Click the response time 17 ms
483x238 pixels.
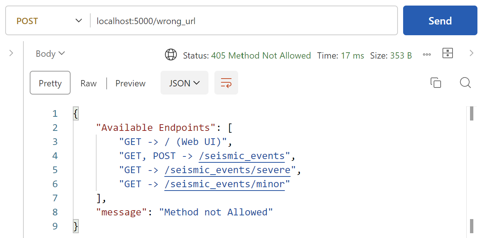353,56
